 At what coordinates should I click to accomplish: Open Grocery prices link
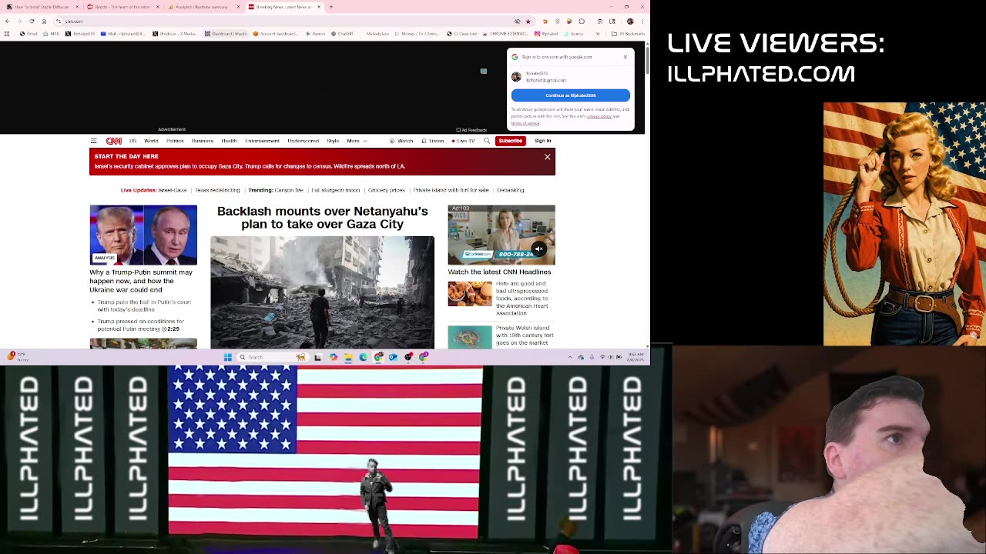pyautogui.click(x=386, y=190)
